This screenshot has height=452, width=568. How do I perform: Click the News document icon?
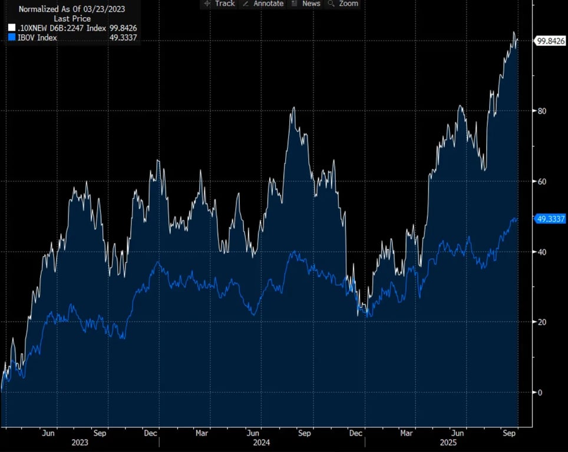point(294,4)
